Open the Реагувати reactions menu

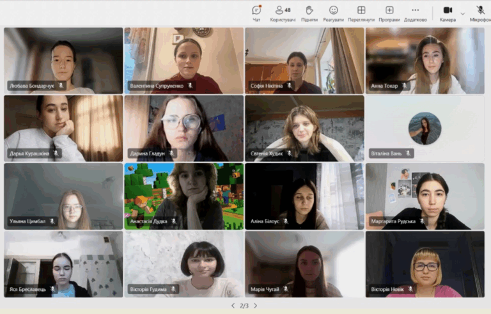(333, 12)
